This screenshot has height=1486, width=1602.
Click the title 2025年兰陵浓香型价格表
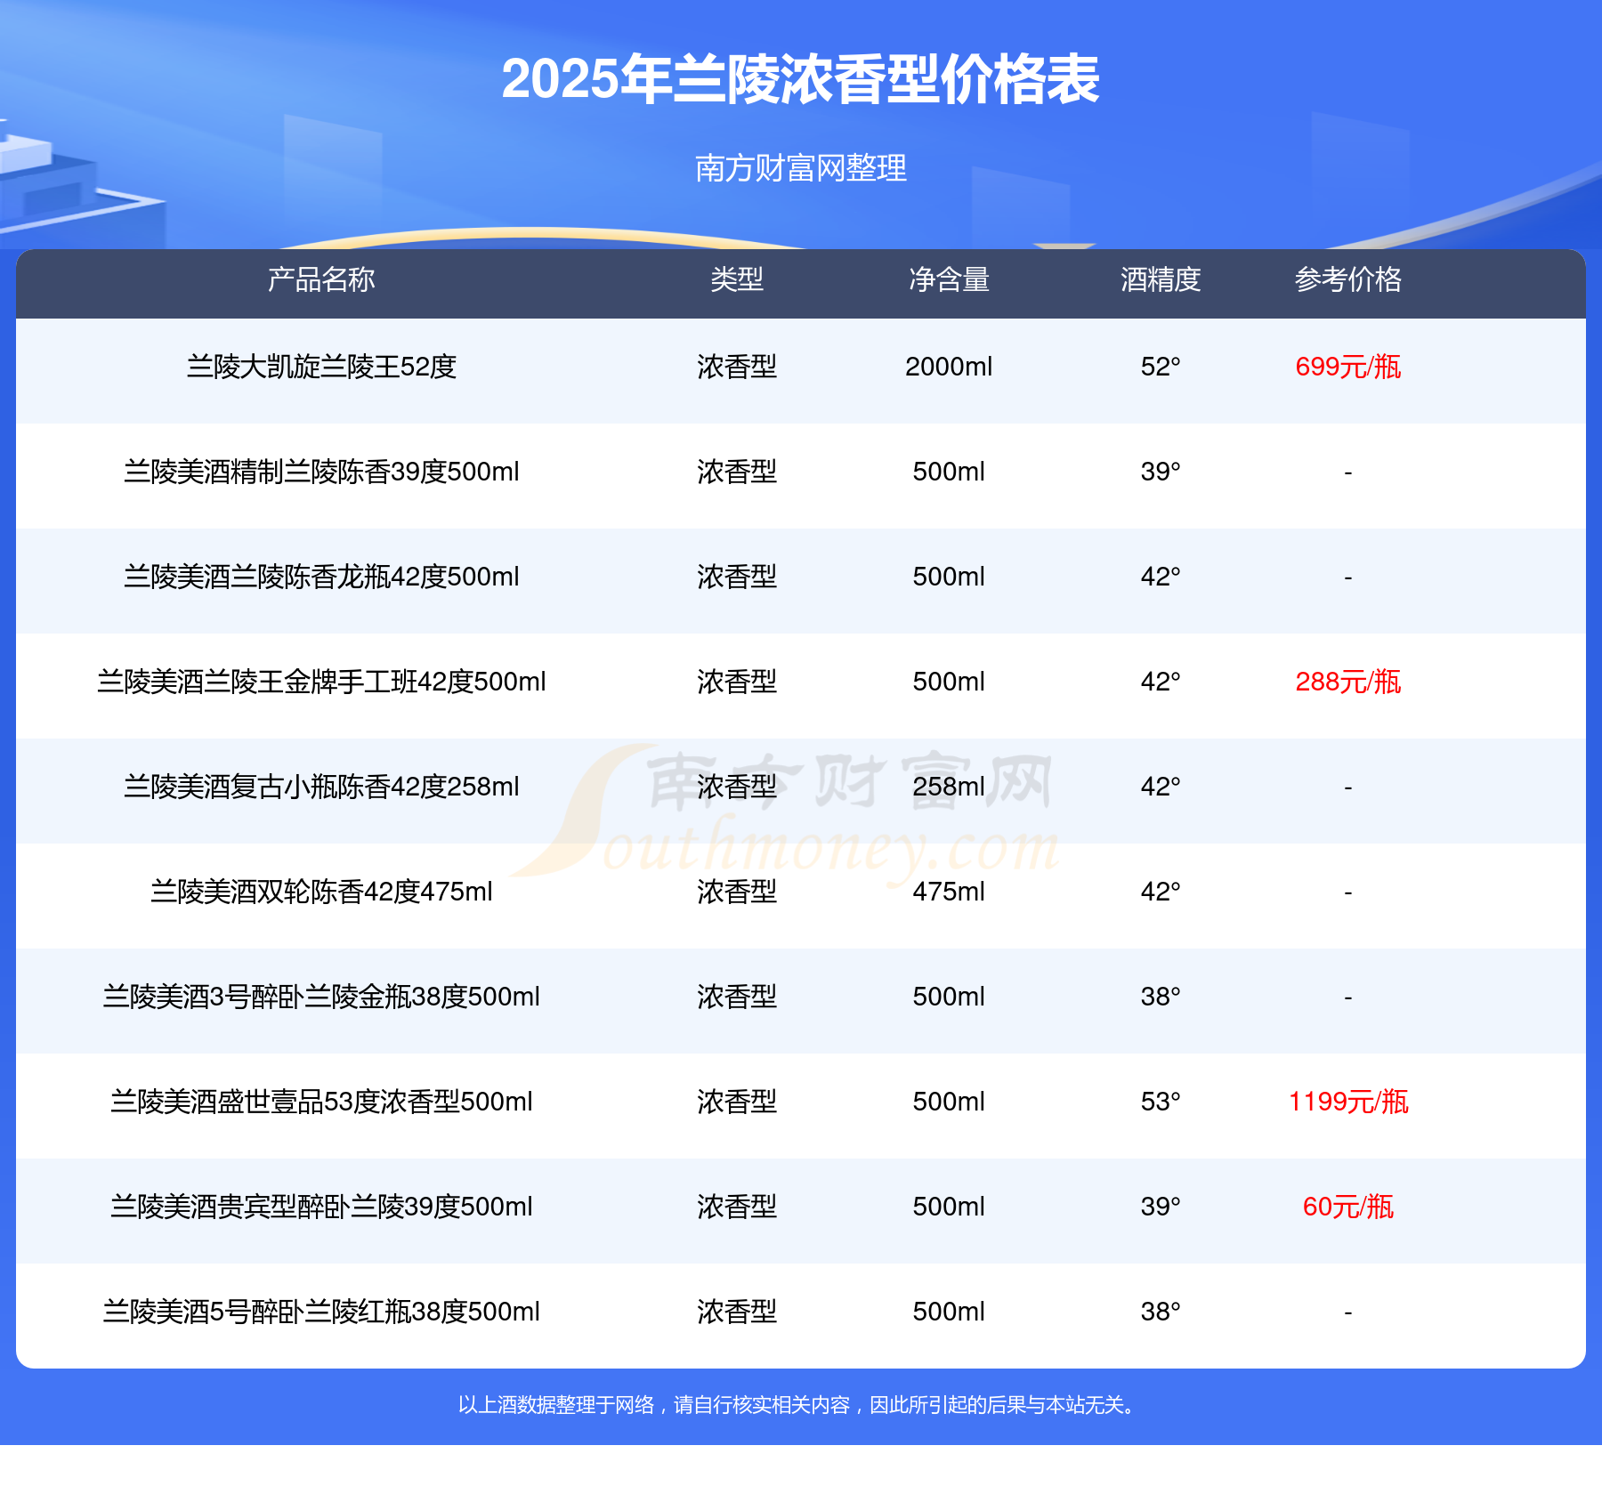(800, 79)
